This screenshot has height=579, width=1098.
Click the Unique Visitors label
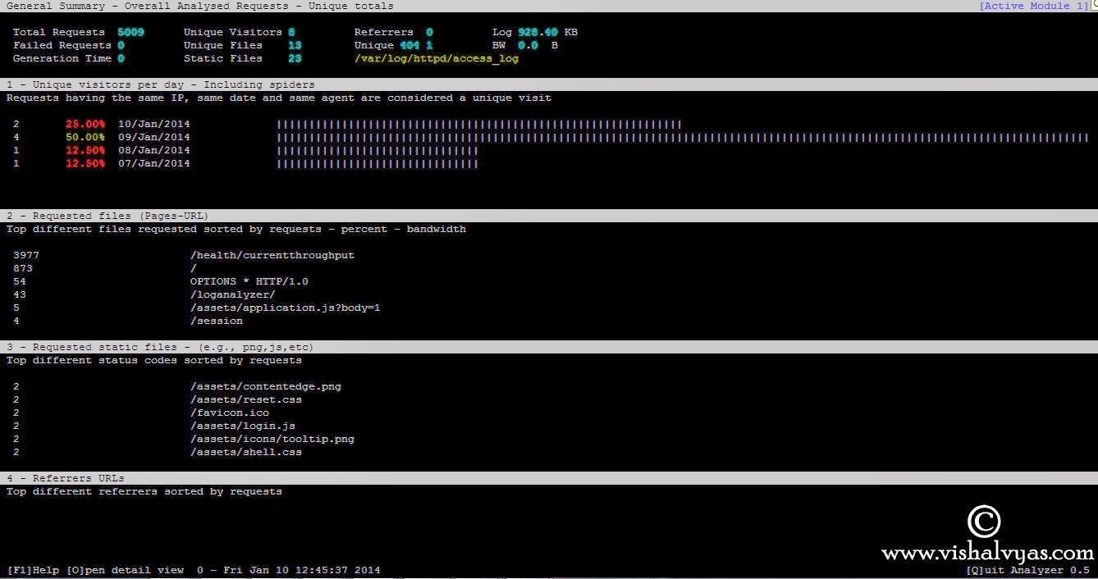[232, 32]
